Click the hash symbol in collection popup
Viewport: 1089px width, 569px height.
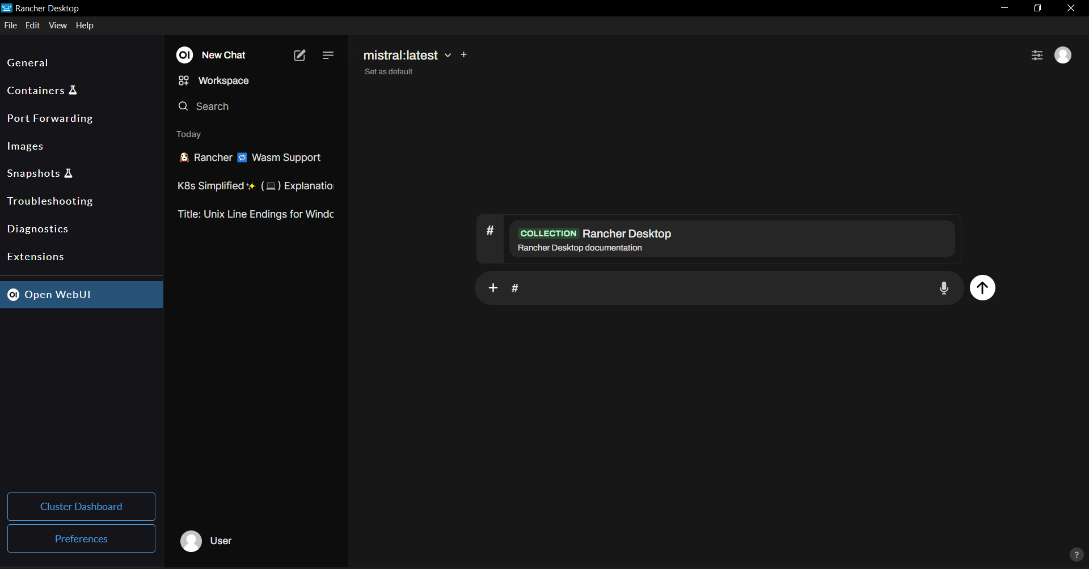pyautogui.click(x=490, y=230)
